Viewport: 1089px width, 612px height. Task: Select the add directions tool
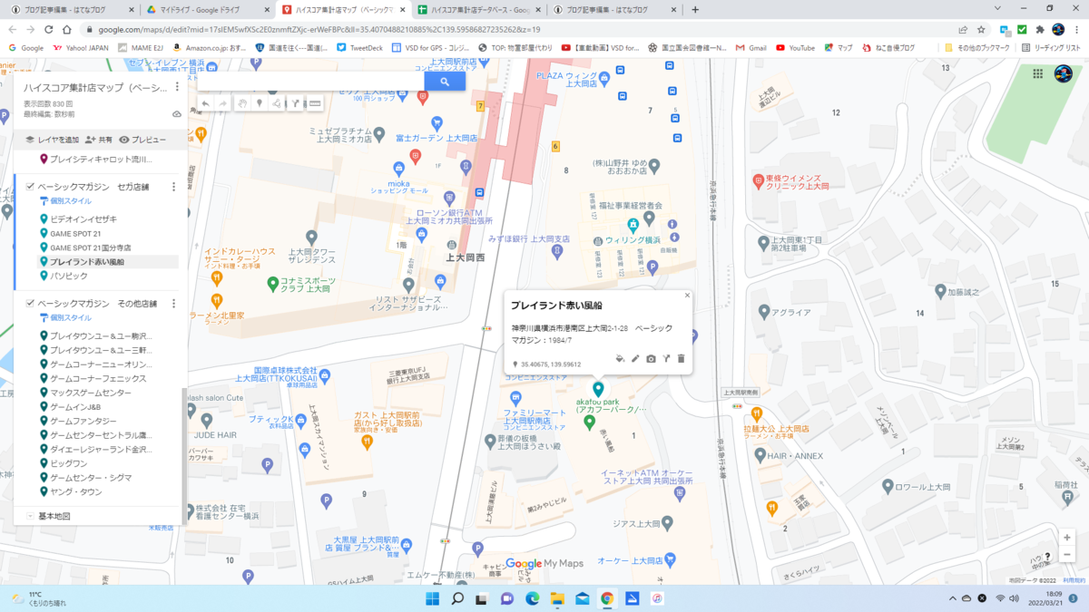pos(296,104)
